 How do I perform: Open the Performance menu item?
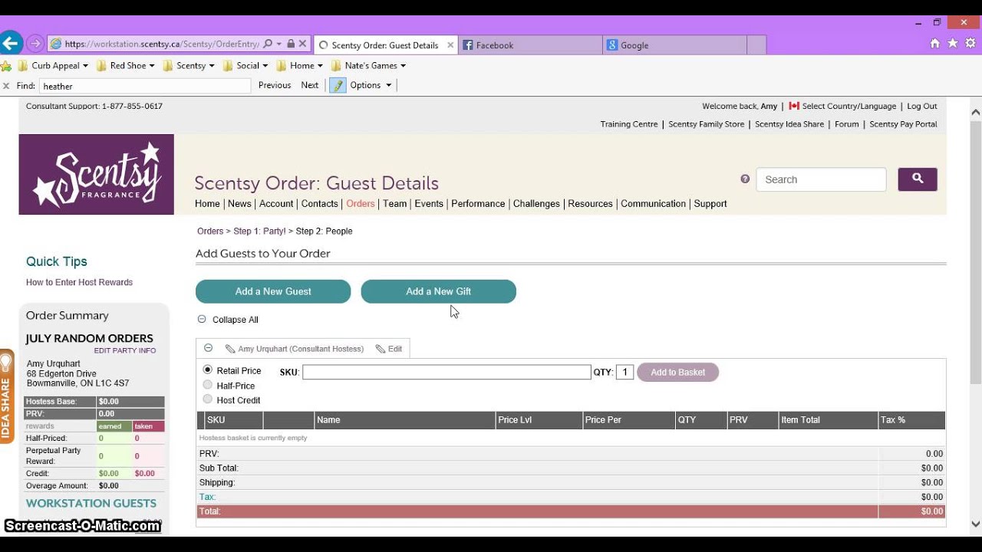point(478,203)
